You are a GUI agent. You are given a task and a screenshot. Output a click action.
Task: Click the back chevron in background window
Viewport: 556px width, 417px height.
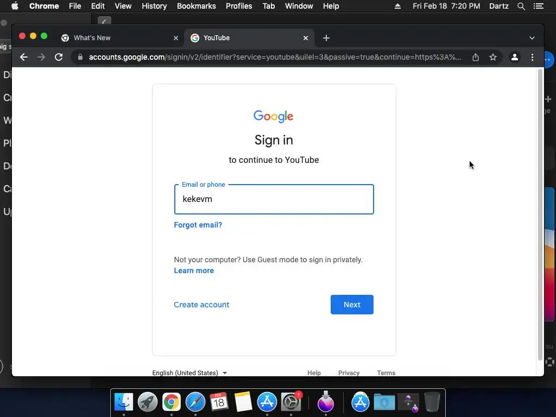pos(104,21)
